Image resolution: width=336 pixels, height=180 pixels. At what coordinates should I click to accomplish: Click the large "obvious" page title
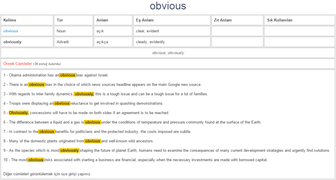tap(168, 6)
